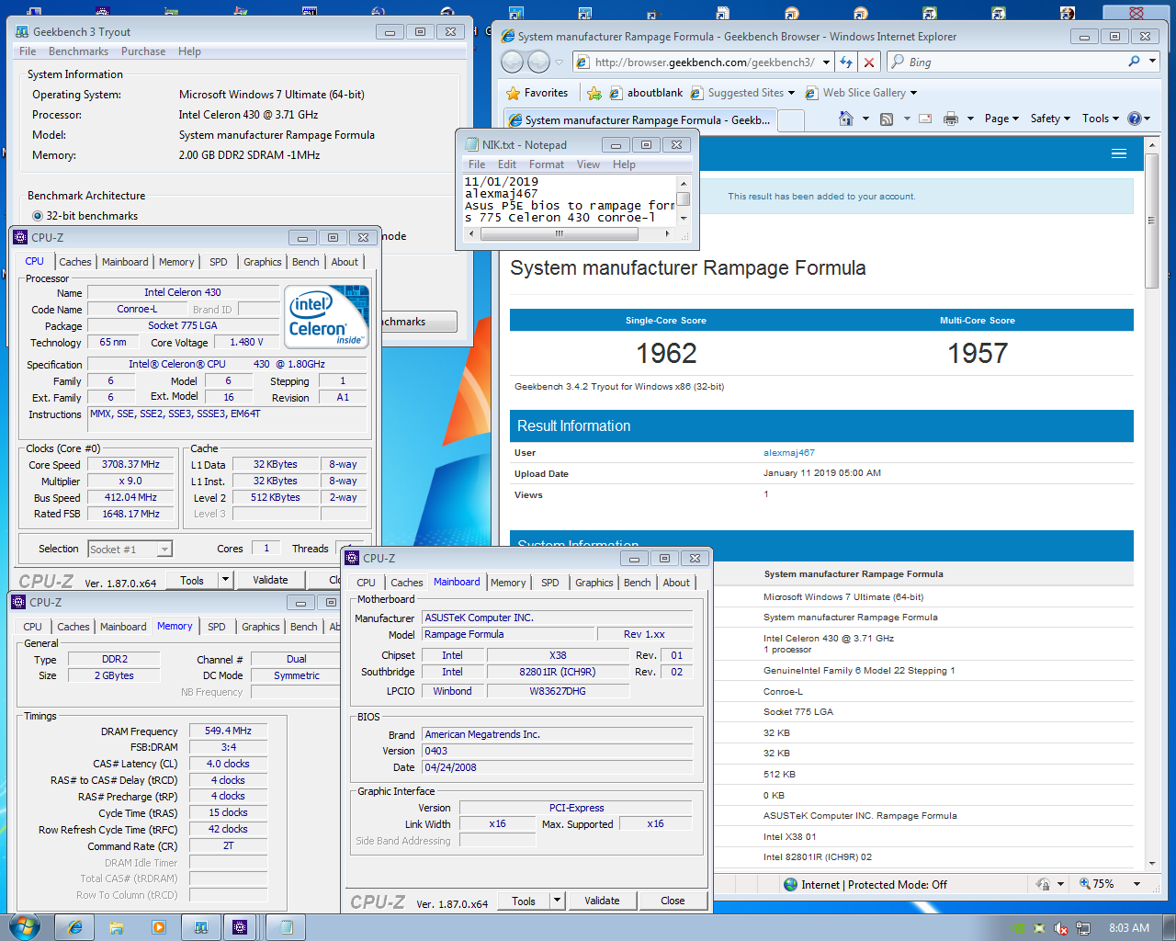
Task: Click the RSS Feeds icon
Action: (x=887, y=119)
